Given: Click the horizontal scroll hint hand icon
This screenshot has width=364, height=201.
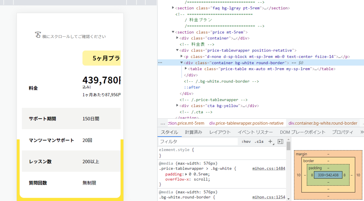Looking at the screenshot, I should click(38, 35).
